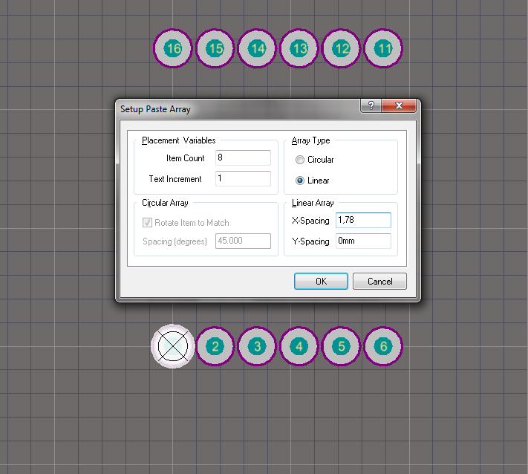Select pad 3 on the PCB

click(x=257, y=346)
